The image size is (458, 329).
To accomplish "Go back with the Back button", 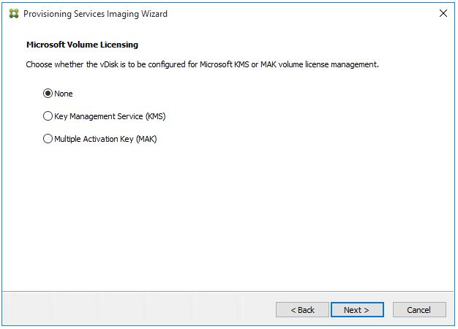I will tap(302, 310).
